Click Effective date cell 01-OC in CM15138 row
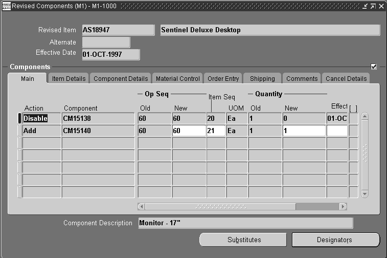387x258 pixels. coord(337,118)
